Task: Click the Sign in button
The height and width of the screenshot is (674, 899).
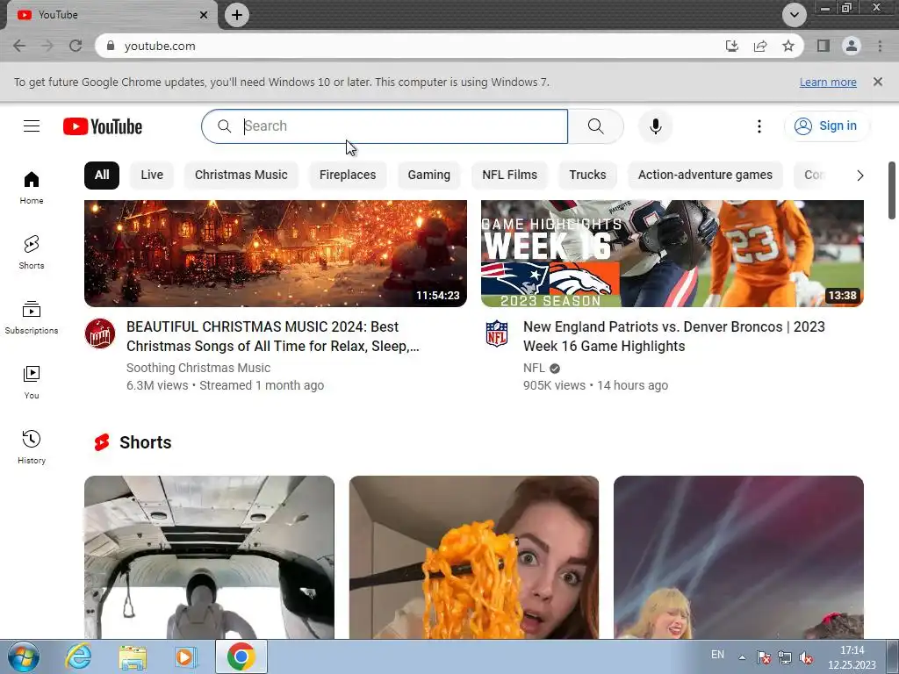Action: tap(826, 126)
